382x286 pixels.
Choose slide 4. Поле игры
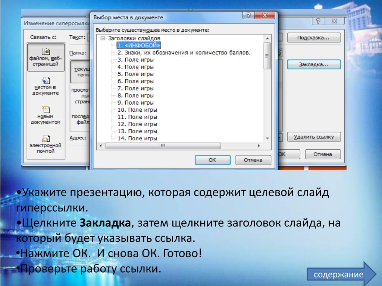pos(135,67)
